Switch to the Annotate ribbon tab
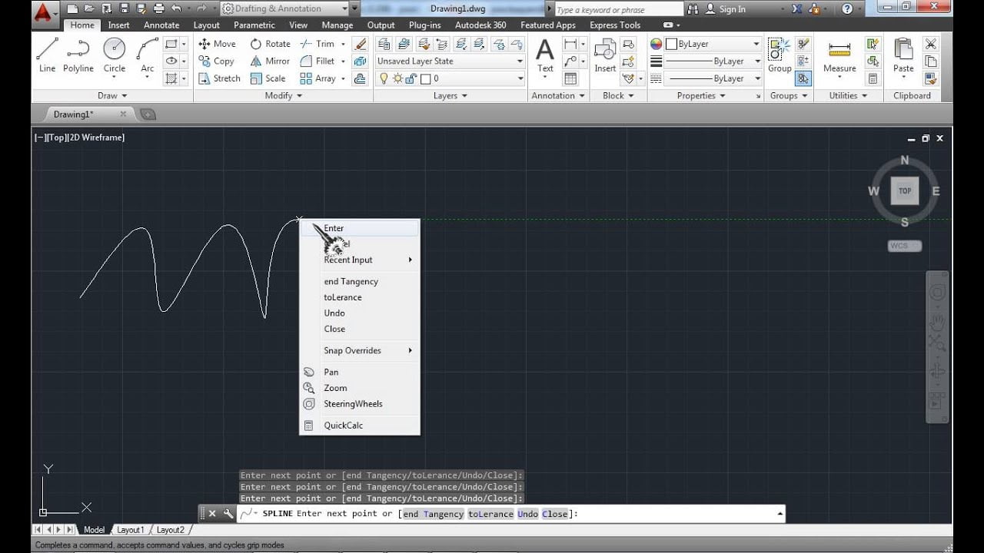The image size is (984, 553). click(161, 25)
